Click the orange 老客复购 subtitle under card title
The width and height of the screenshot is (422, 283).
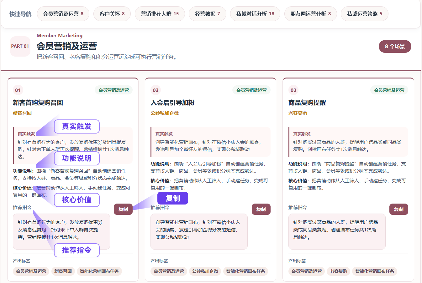(x=298, y=113)
